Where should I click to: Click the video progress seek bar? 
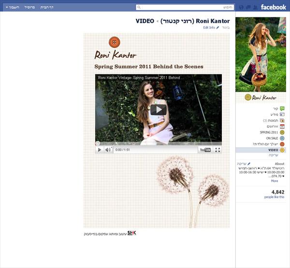(x=159, y=143)
